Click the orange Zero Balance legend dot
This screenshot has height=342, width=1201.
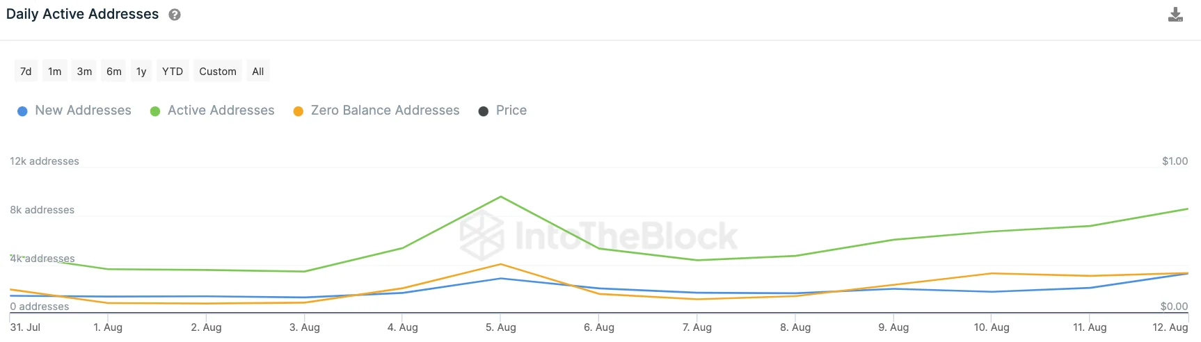[x=299, y=111]
